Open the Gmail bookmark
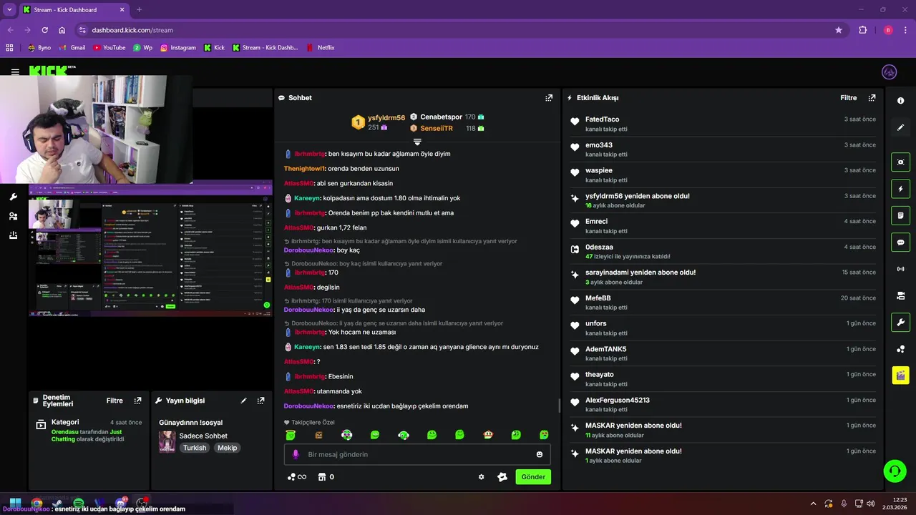This screenshot has width=916, height=515. pos(72,48)
